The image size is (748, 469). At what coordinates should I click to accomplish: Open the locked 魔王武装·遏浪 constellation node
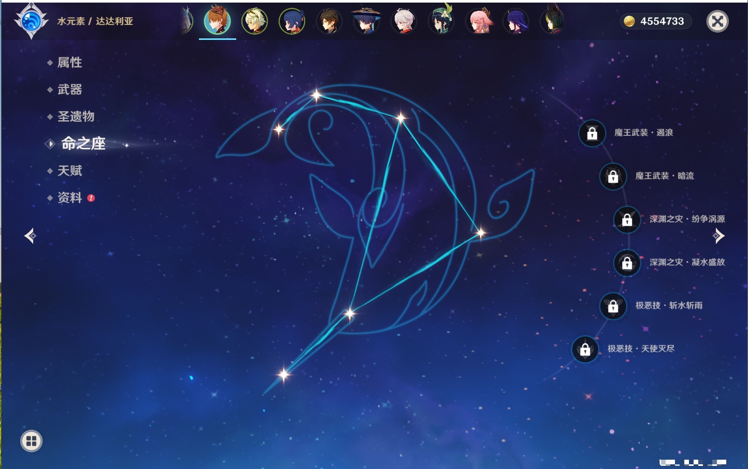592,133
